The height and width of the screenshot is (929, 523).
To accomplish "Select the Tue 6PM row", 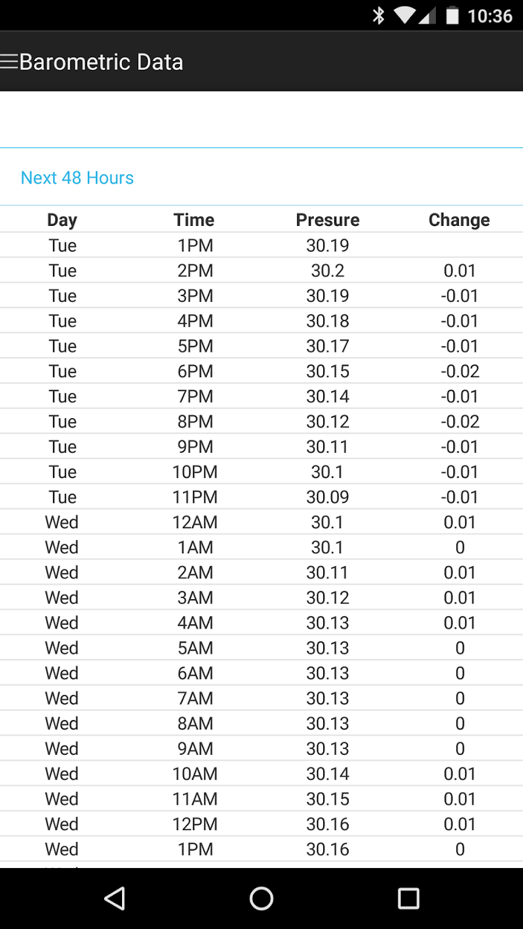I will pyautogui.click(x=261, y=371).
